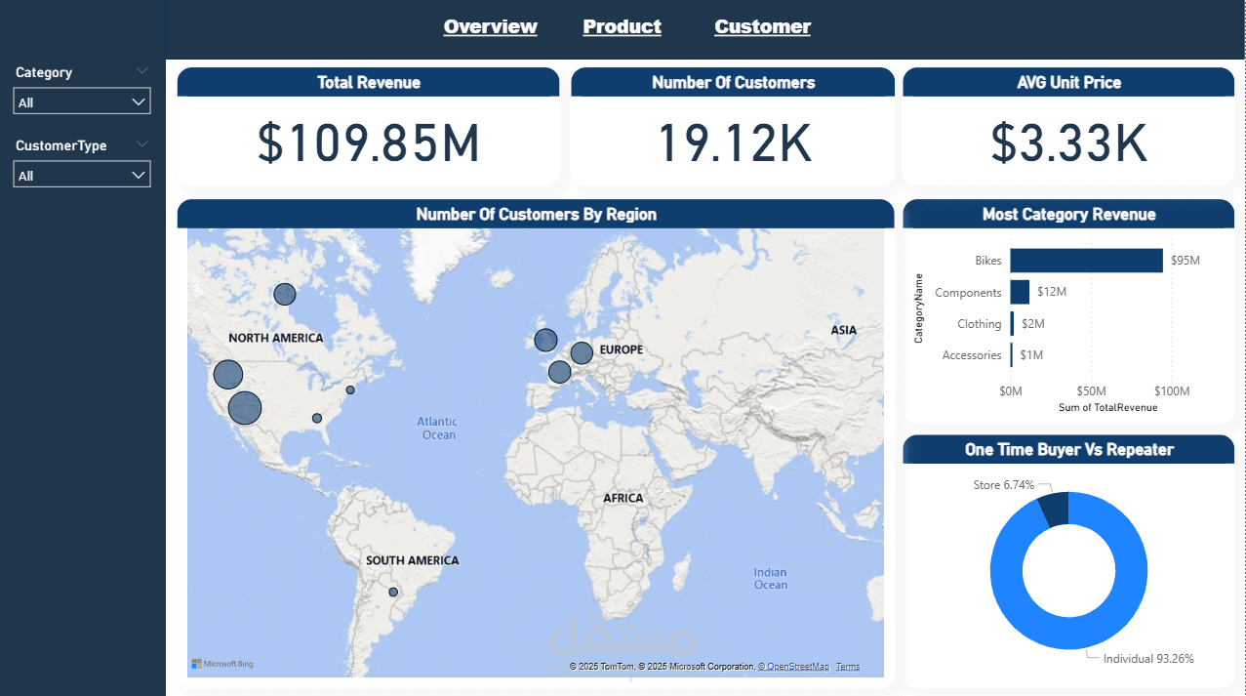
Task: Click the AFRICA map label
Action: (623, 498)
